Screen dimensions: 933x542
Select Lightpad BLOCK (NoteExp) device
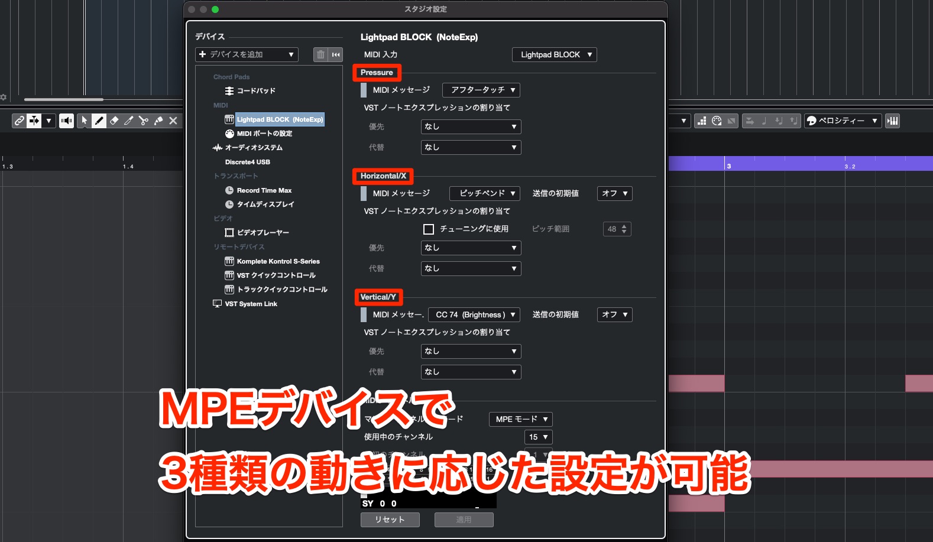coord(280,119)
